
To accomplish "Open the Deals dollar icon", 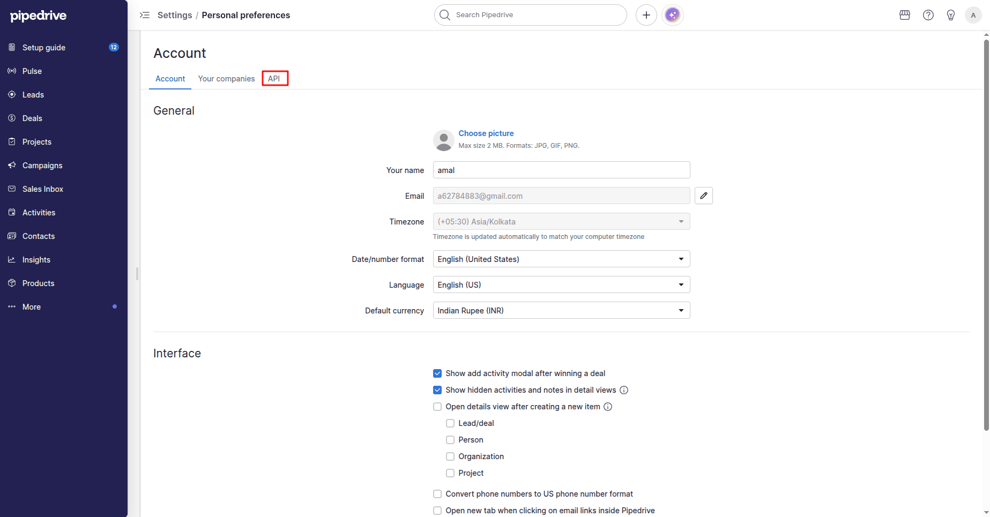I will (12, 118).
